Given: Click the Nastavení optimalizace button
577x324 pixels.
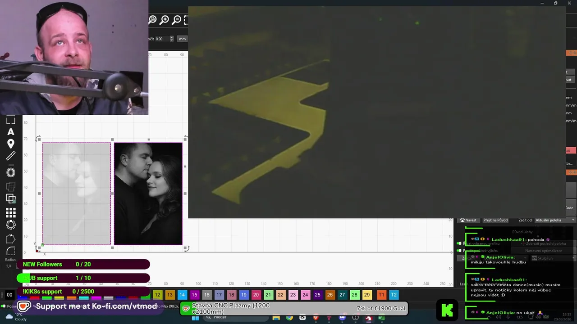Looking at the screenshot, I should click(543, 251).
